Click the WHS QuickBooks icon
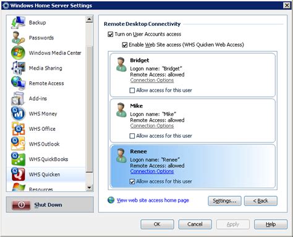Screen dimensions: 293x237 18,159
